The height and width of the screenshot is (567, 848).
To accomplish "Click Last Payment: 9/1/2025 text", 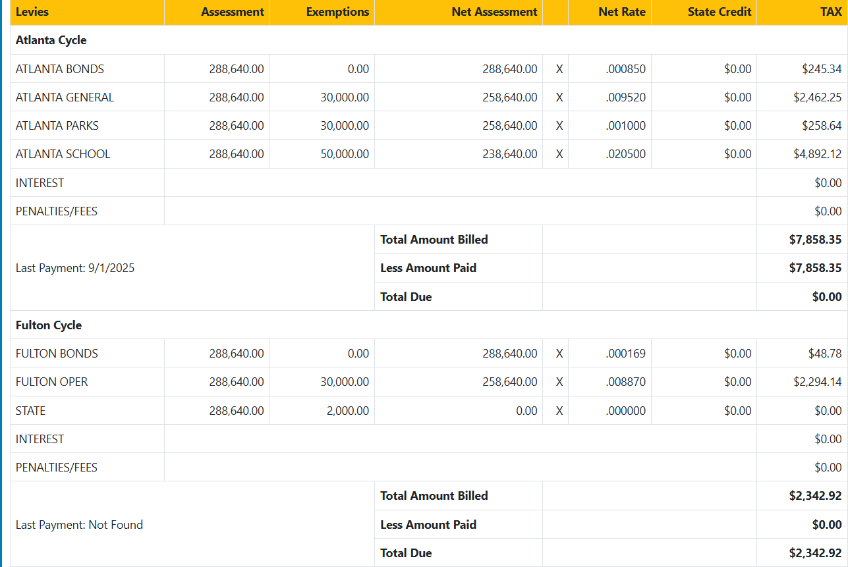I will [x=74, y=268].
